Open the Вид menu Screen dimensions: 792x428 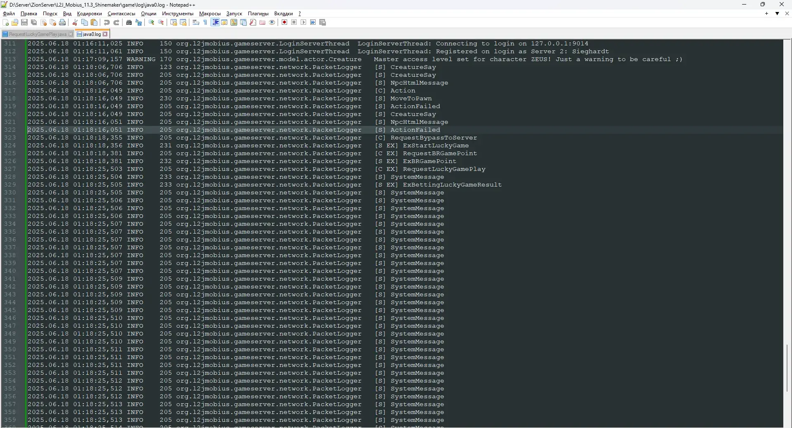[67, 14]
